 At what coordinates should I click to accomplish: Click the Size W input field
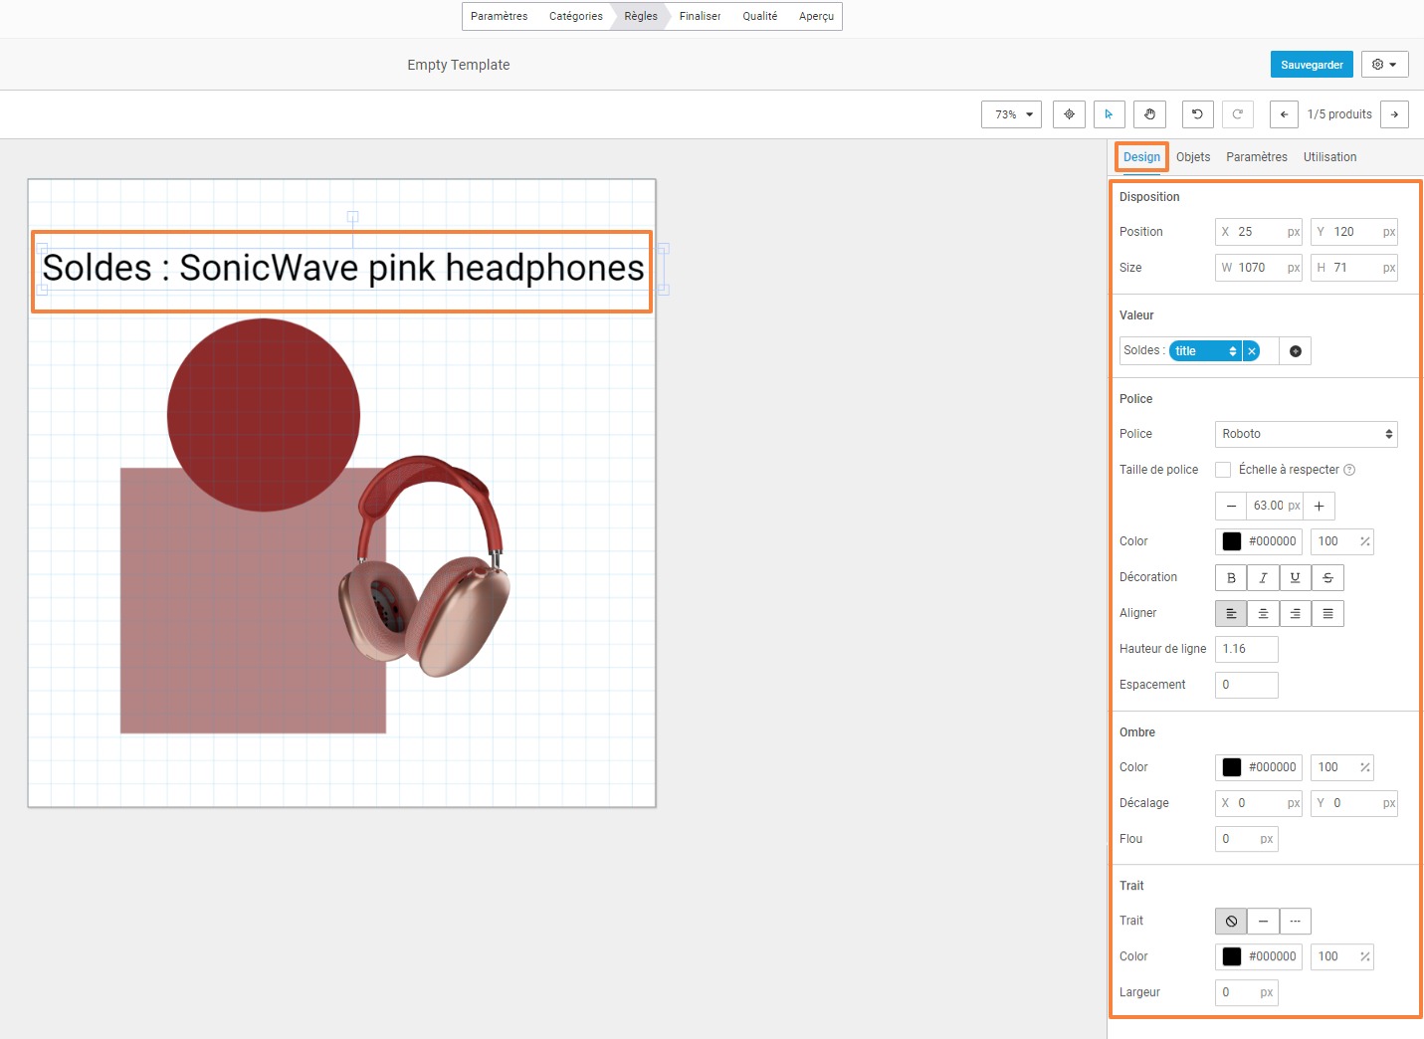point(1259,268)
